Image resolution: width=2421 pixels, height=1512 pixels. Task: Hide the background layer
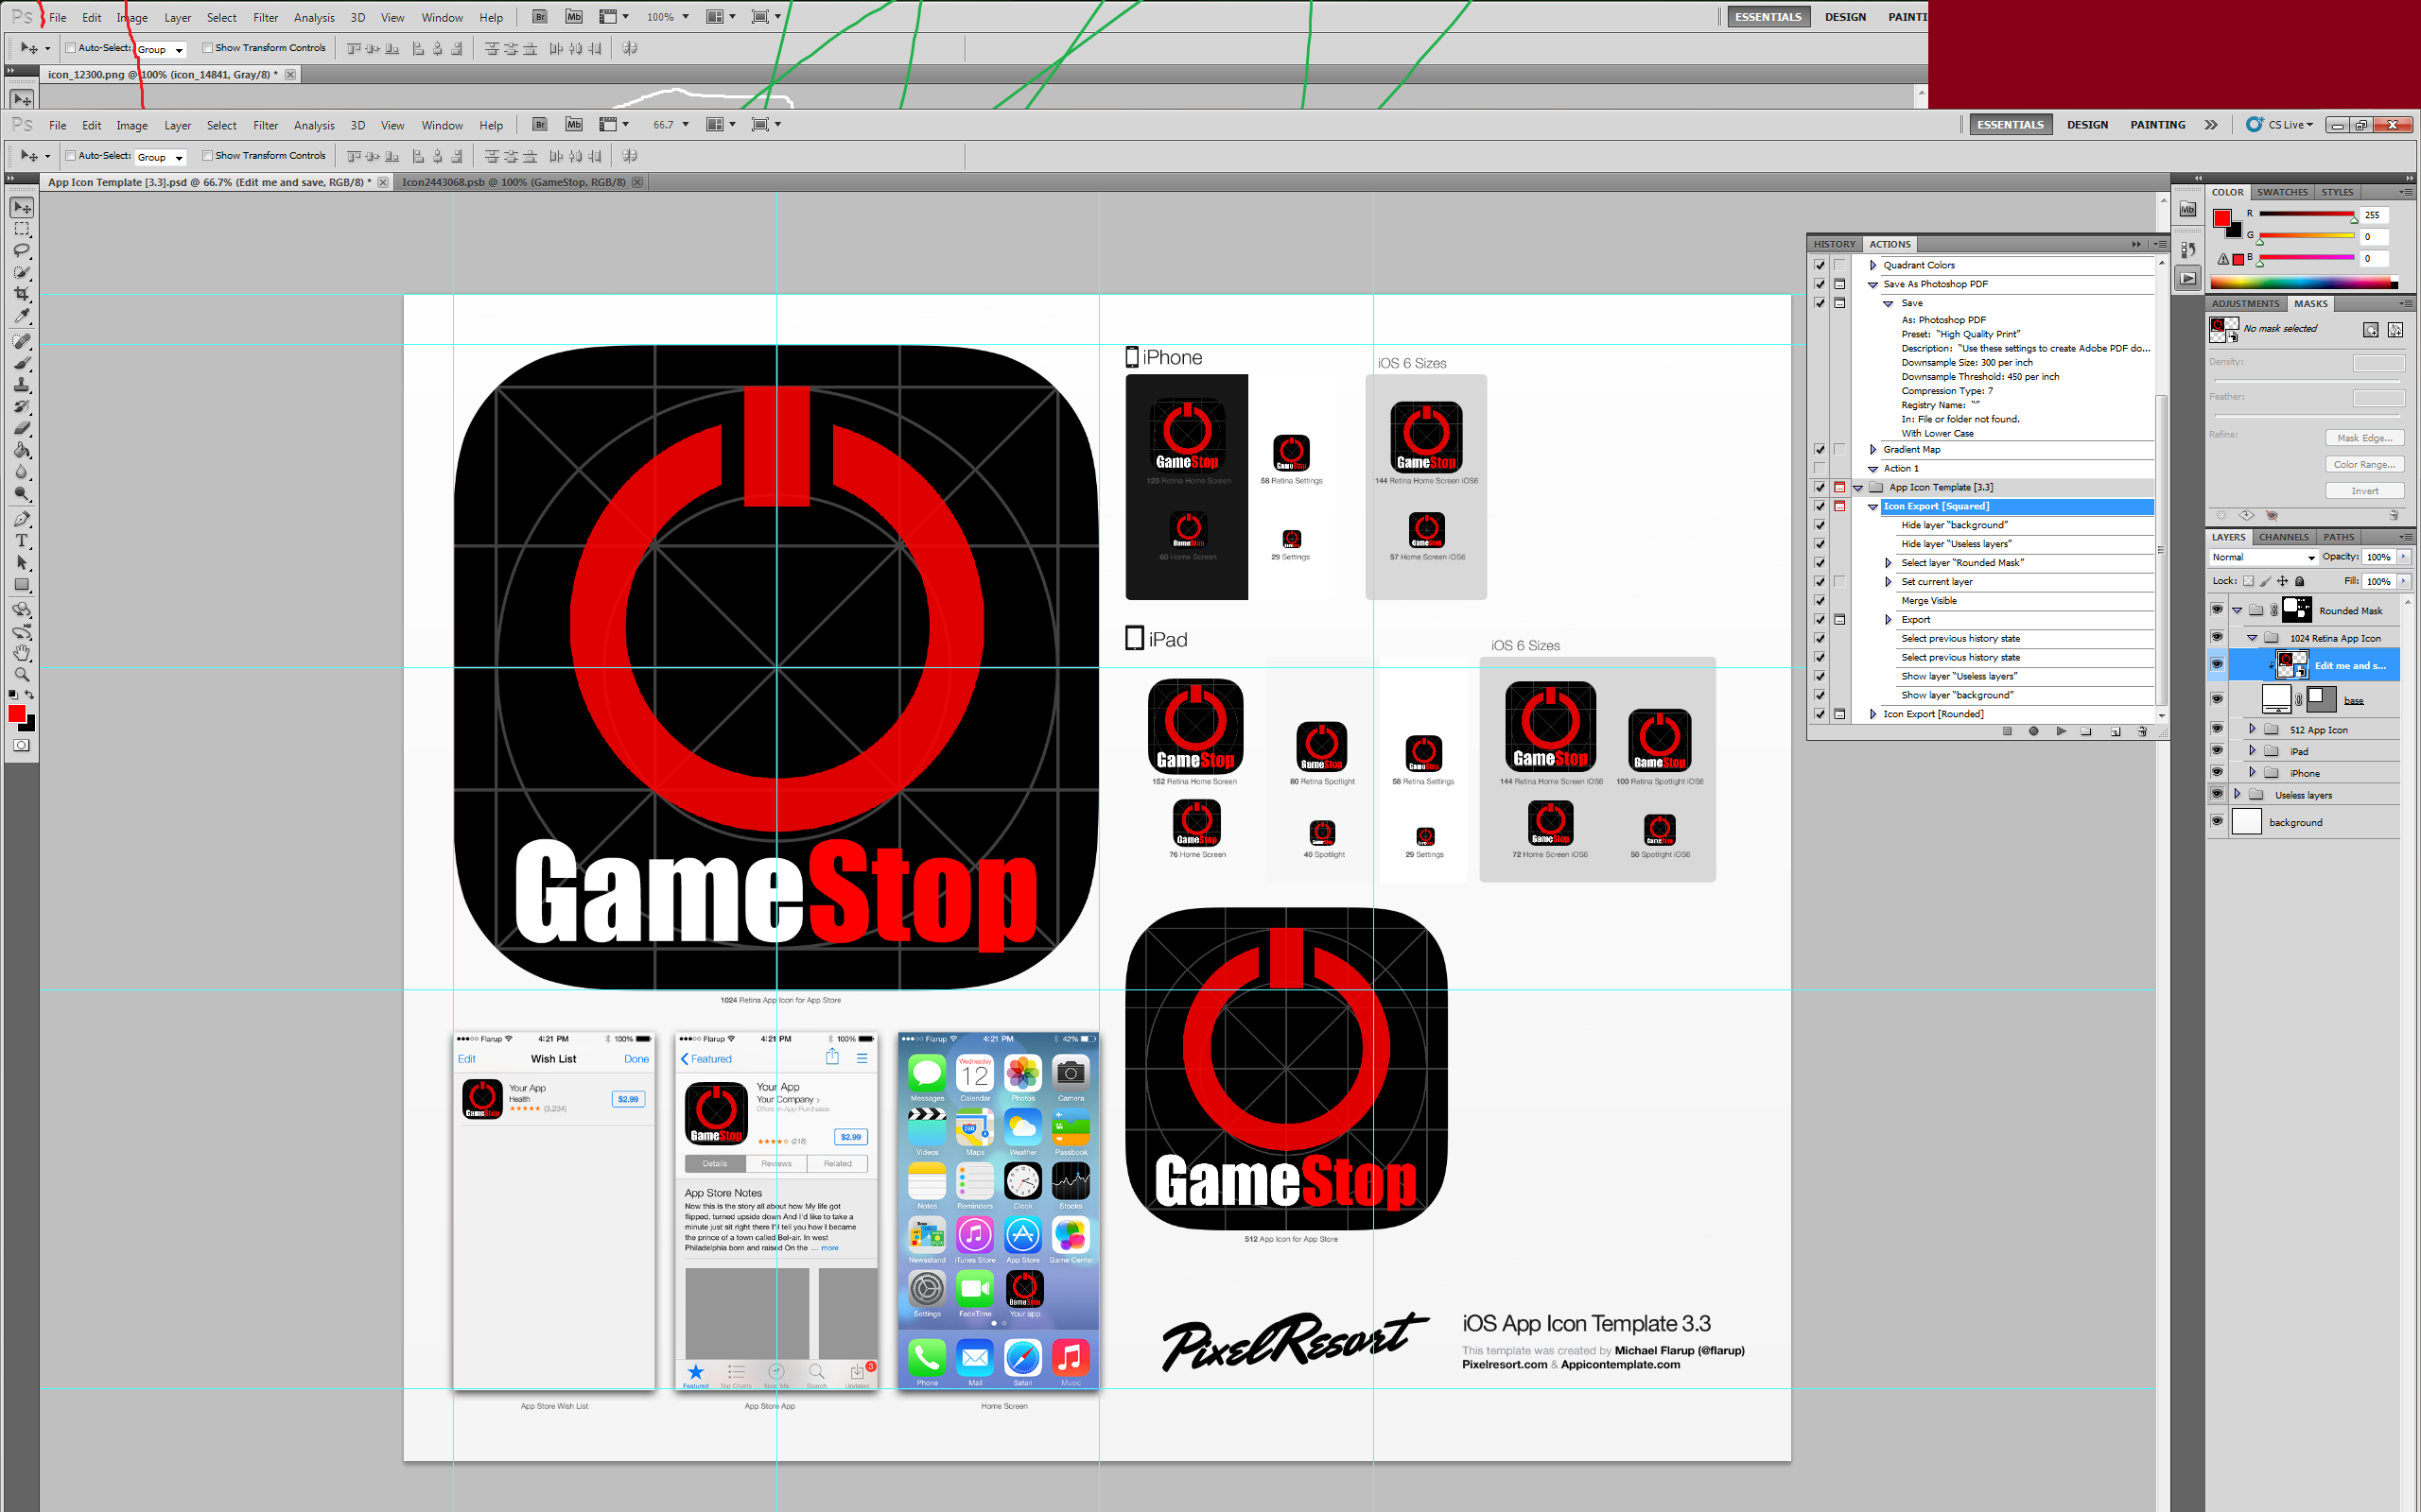click(2217, 821)
